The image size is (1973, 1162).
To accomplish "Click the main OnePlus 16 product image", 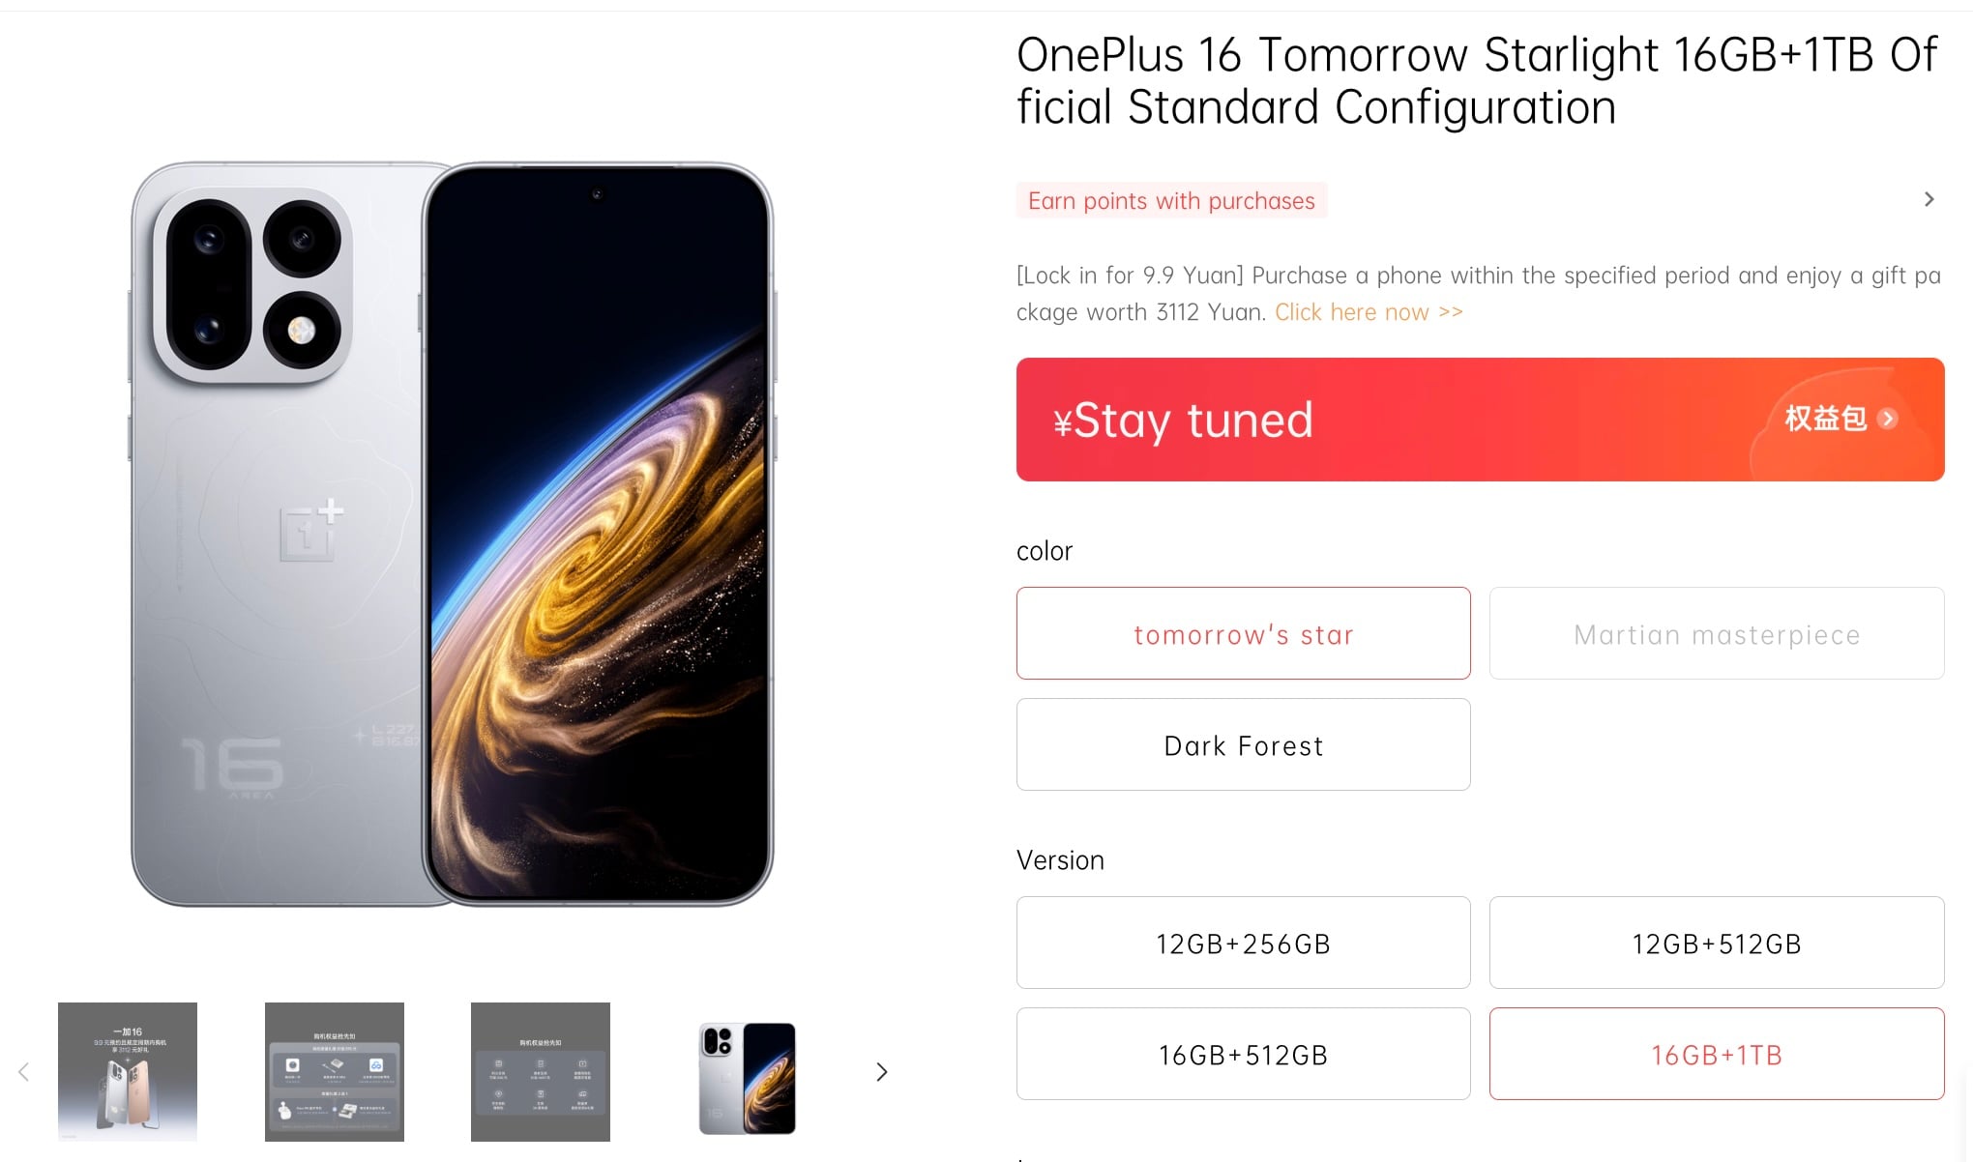I will pos(452,535).
